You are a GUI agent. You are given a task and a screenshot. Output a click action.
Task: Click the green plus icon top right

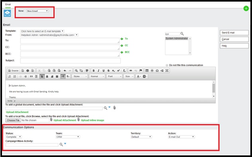246,8
